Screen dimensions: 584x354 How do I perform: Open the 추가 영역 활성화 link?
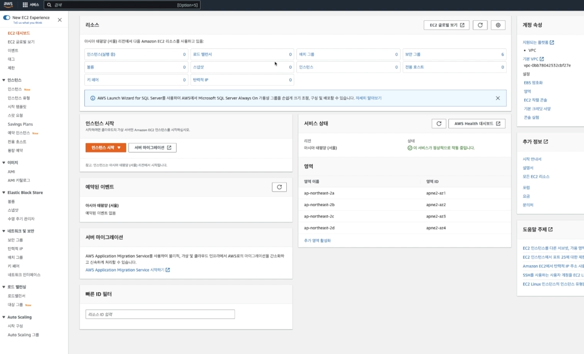[x=317, y=240]
